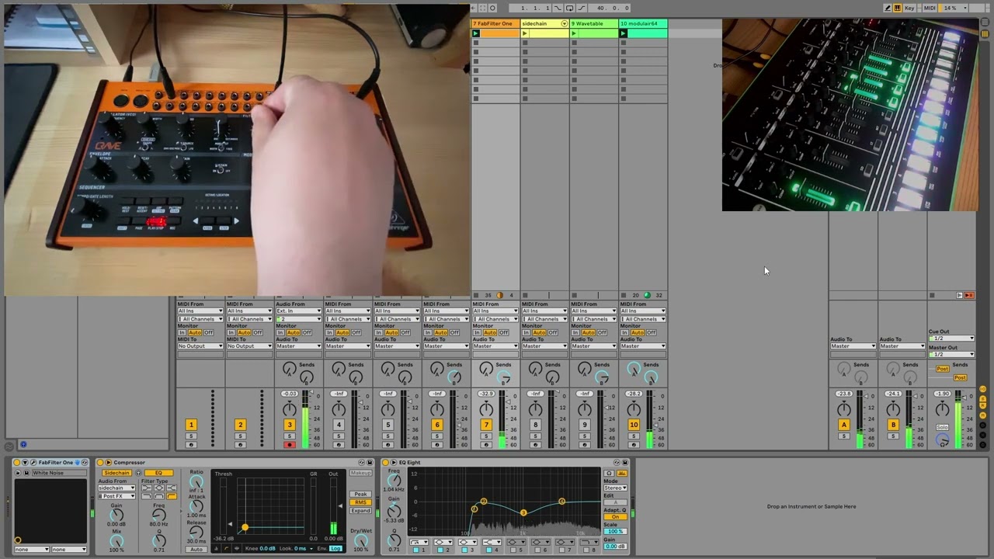Solo track 9
994x559 pixels.
coord(585,436)
